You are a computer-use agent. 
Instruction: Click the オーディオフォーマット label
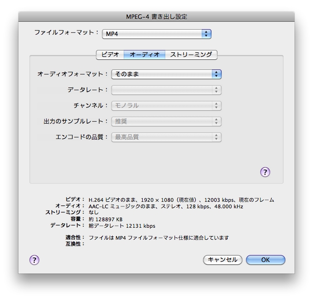pyautogui.click(x=72, y=74)
